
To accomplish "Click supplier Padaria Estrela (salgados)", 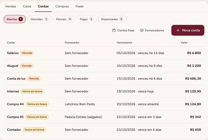I will point(83,117).
